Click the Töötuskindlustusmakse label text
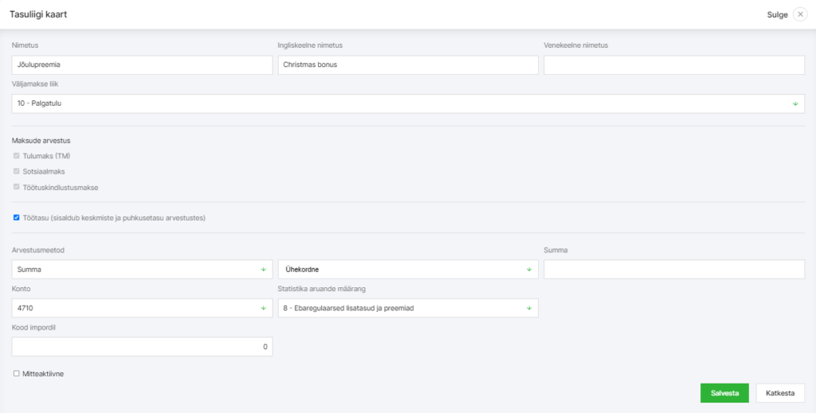This screenshot has height=413, width=816. click(61, 188)
